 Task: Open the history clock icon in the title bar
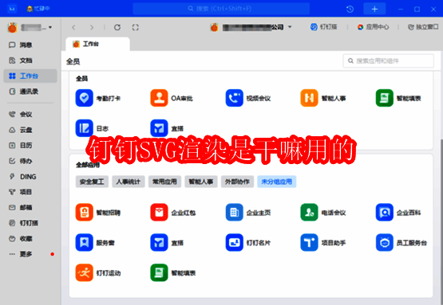pos(350,9)
